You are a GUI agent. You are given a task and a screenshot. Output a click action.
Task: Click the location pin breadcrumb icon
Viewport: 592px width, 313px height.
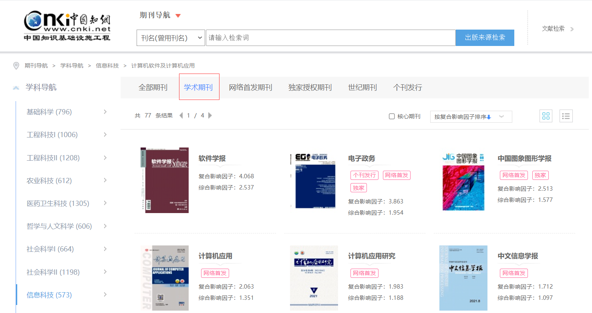pos(16,65)
